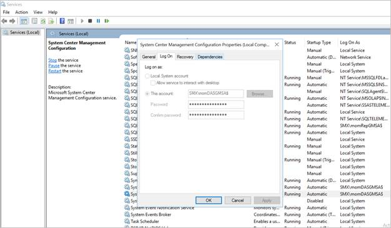Click the Services (Local) pane header
391x228 pixels.
(74, 34)
